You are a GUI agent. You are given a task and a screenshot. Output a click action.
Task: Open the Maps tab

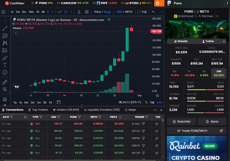tap(130, 110)
